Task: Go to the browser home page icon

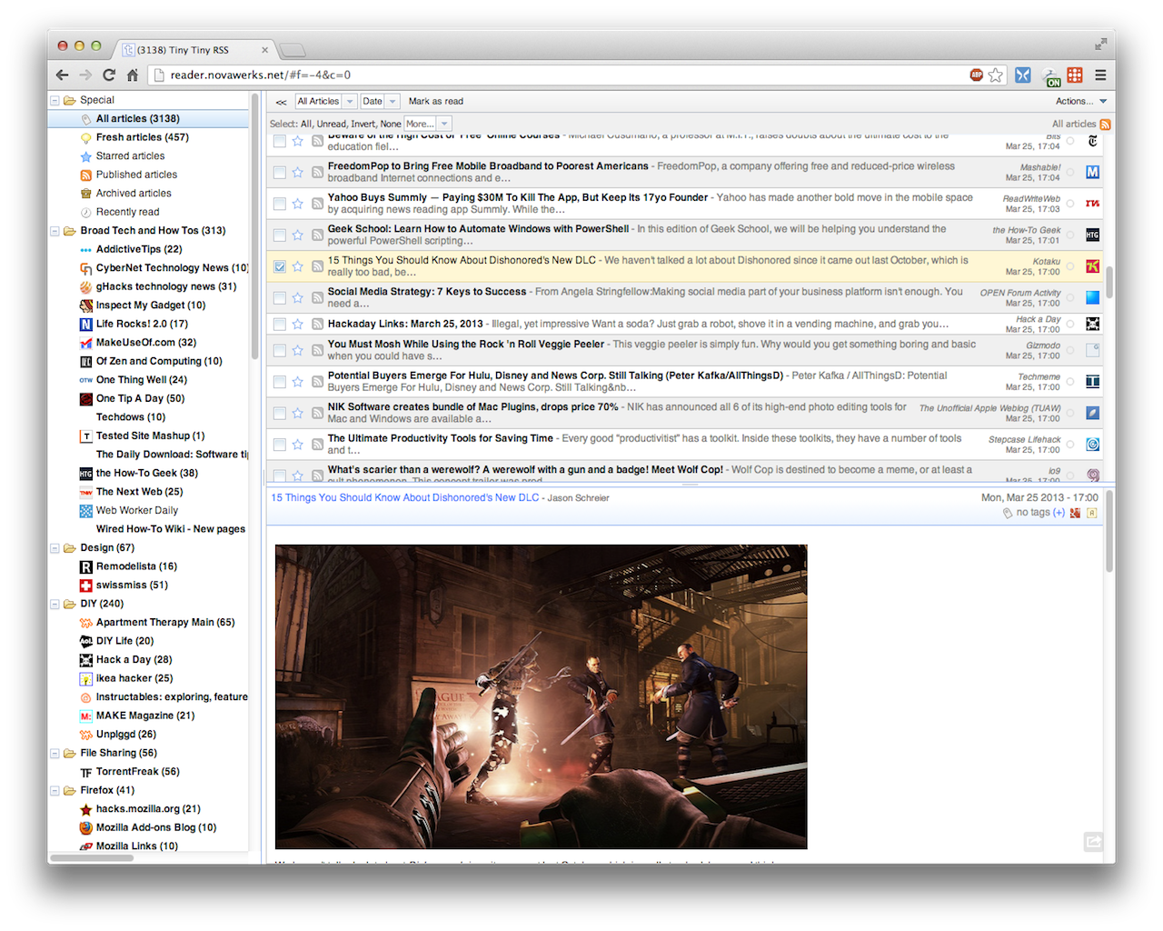Action: [x=133, y=75]
